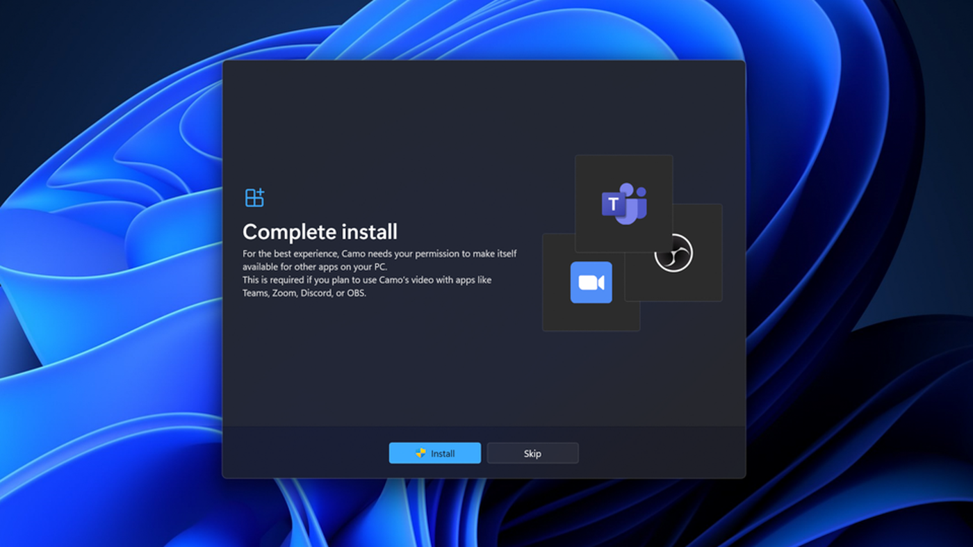Click the add-apps grid icon above heading
This screenshot has width=973, height=547.
254,197
